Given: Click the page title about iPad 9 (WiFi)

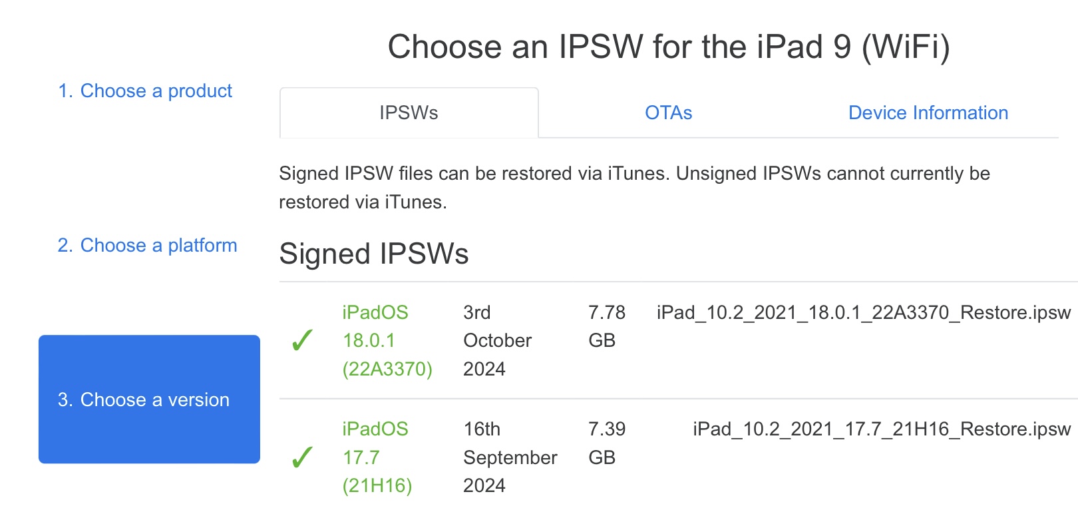Looking at the screenshot, I should pyautogui.click(x=669, y=47).
